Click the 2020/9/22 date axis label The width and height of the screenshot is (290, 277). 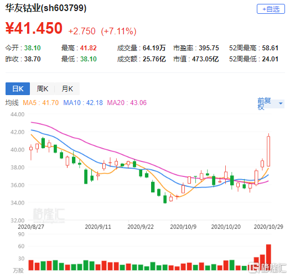[x=141, y=227]
